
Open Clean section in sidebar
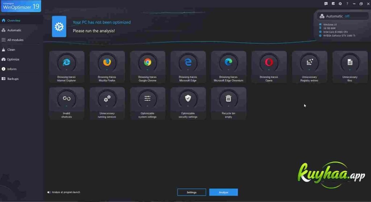(21, 50)
